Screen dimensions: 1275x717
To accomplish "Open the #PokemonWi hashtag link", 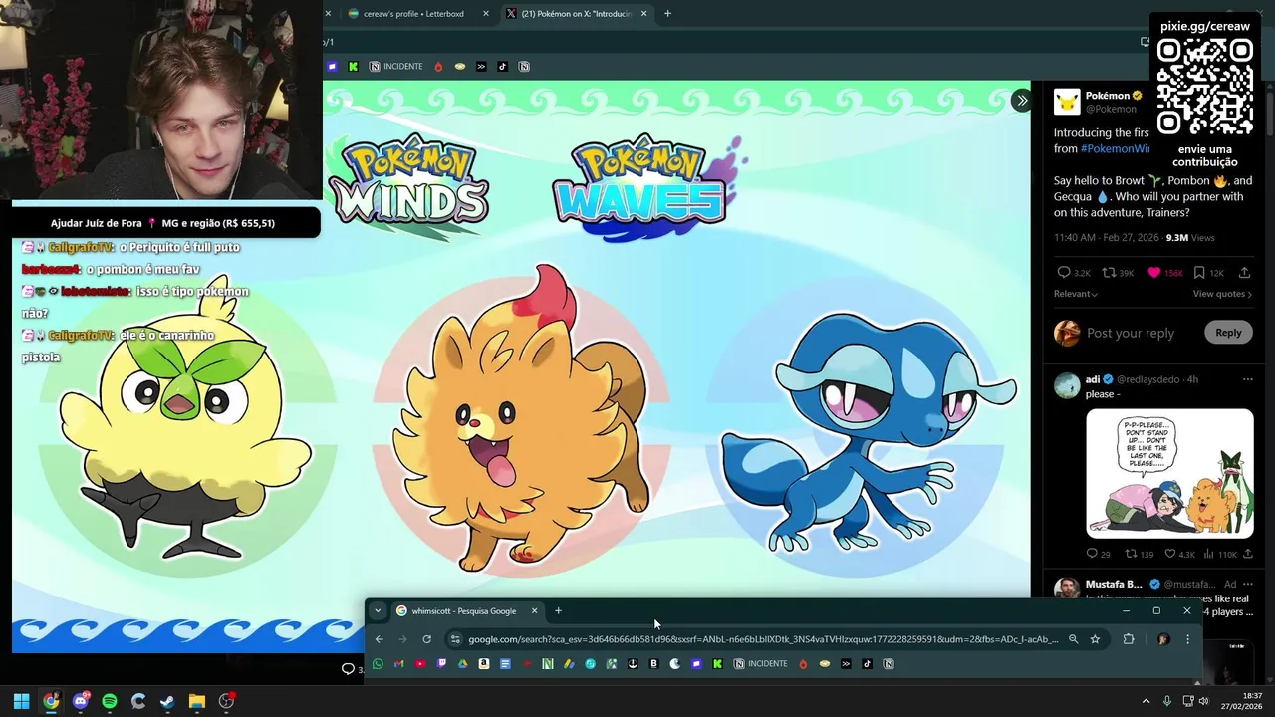I will point(1114,148).
